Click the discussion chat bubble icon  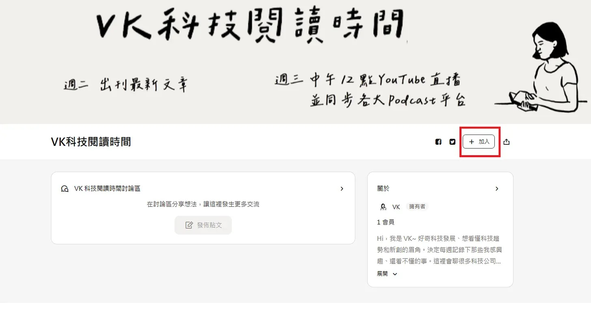tap(65, 189)
